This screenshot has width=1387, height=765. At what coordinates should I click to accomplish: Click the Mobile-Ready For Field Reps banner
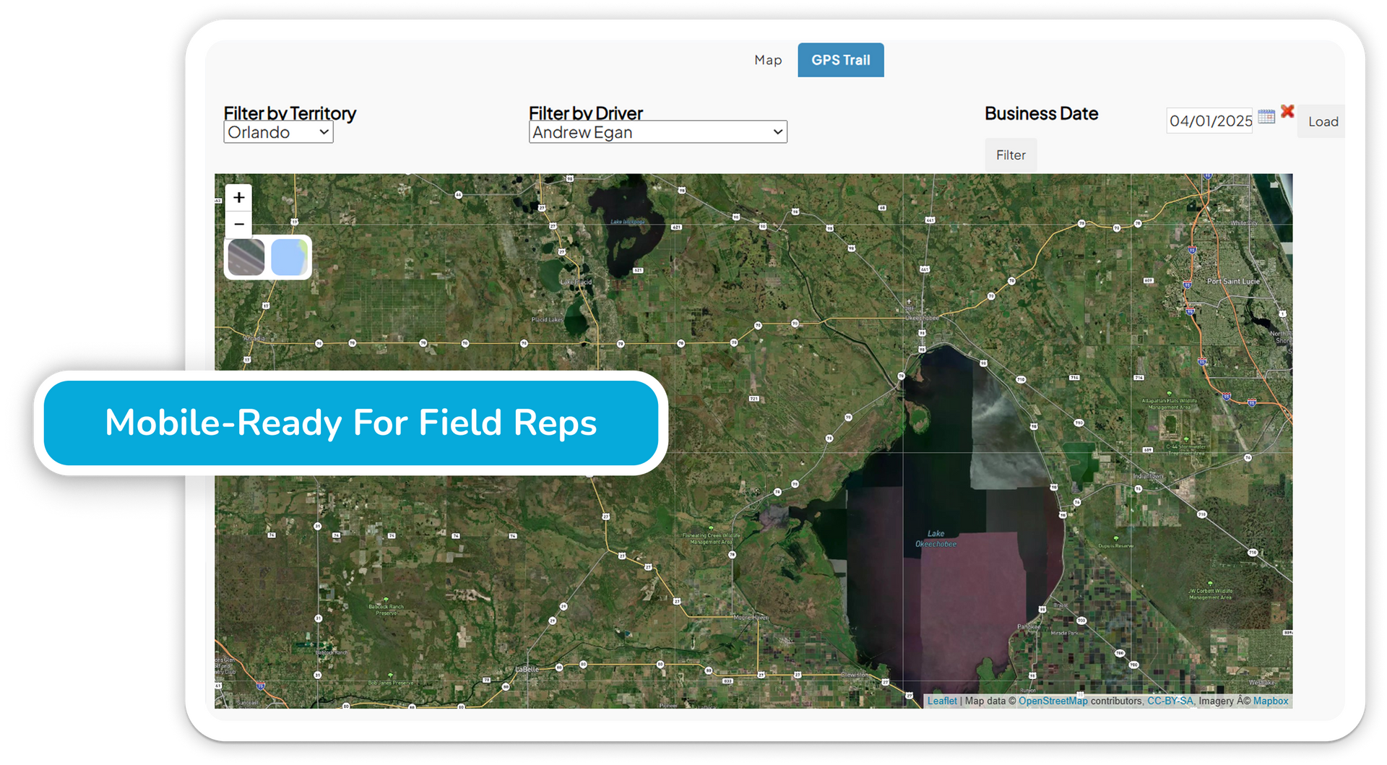tap(351, 423)
